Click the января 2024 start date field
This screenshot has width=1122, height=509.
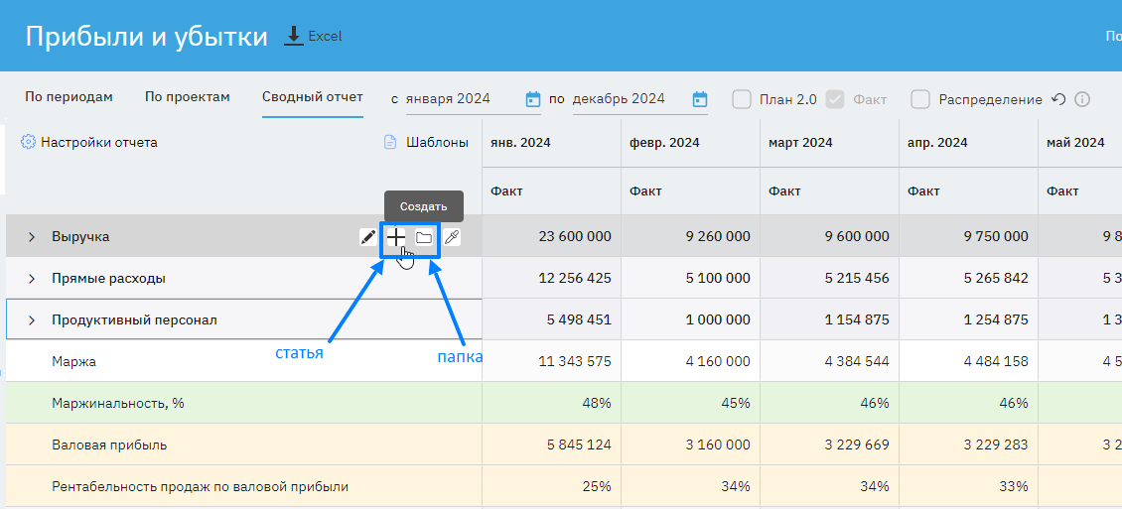pyautogui.click(x=460, y=99)
